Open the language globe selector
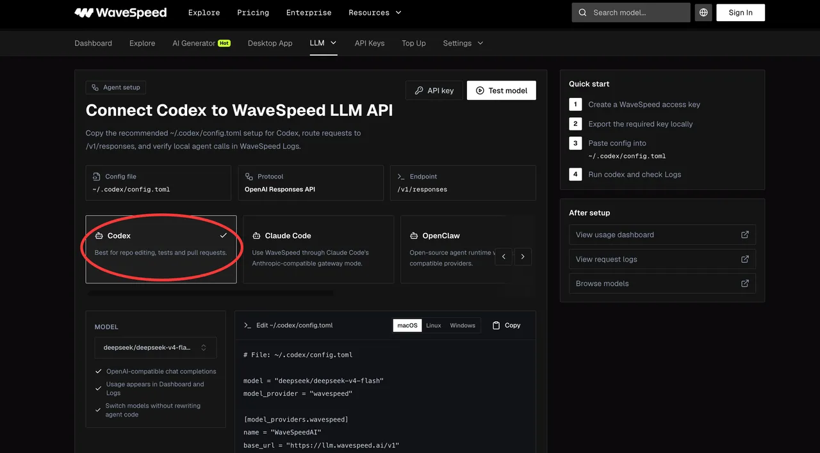 pyautogui.click(x=703, y=12)
